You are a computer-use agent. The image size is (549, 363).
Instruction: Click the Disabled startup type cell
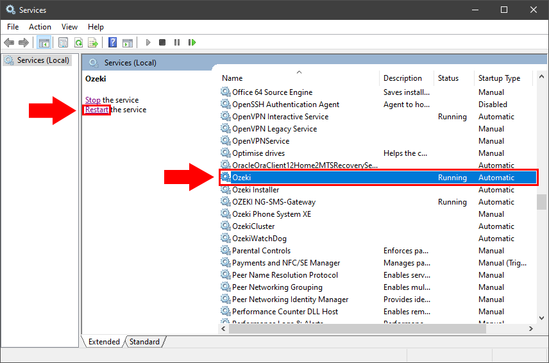point(493,105)
